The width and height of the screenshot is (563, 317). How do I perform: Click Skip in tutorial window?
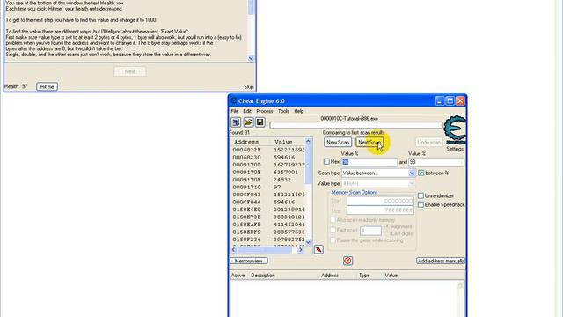click(248, 86)
